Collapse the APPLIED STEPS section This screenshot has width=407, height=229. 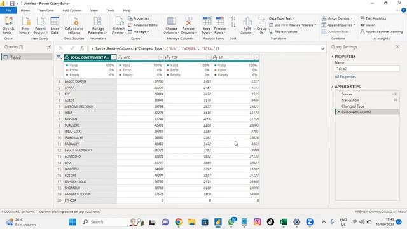(x=332, y=87)
